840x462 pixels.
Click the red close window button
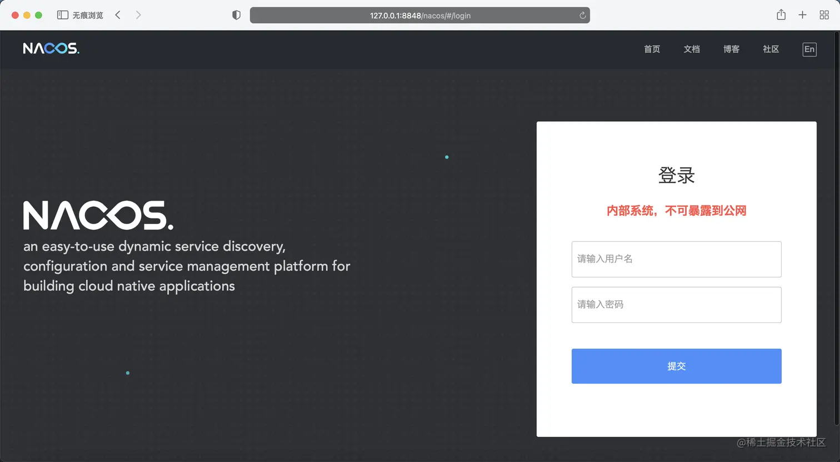coord(15,15)
